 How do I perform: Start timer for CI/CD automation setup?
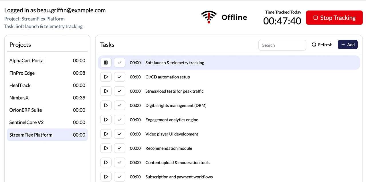[x=106, y=77]
